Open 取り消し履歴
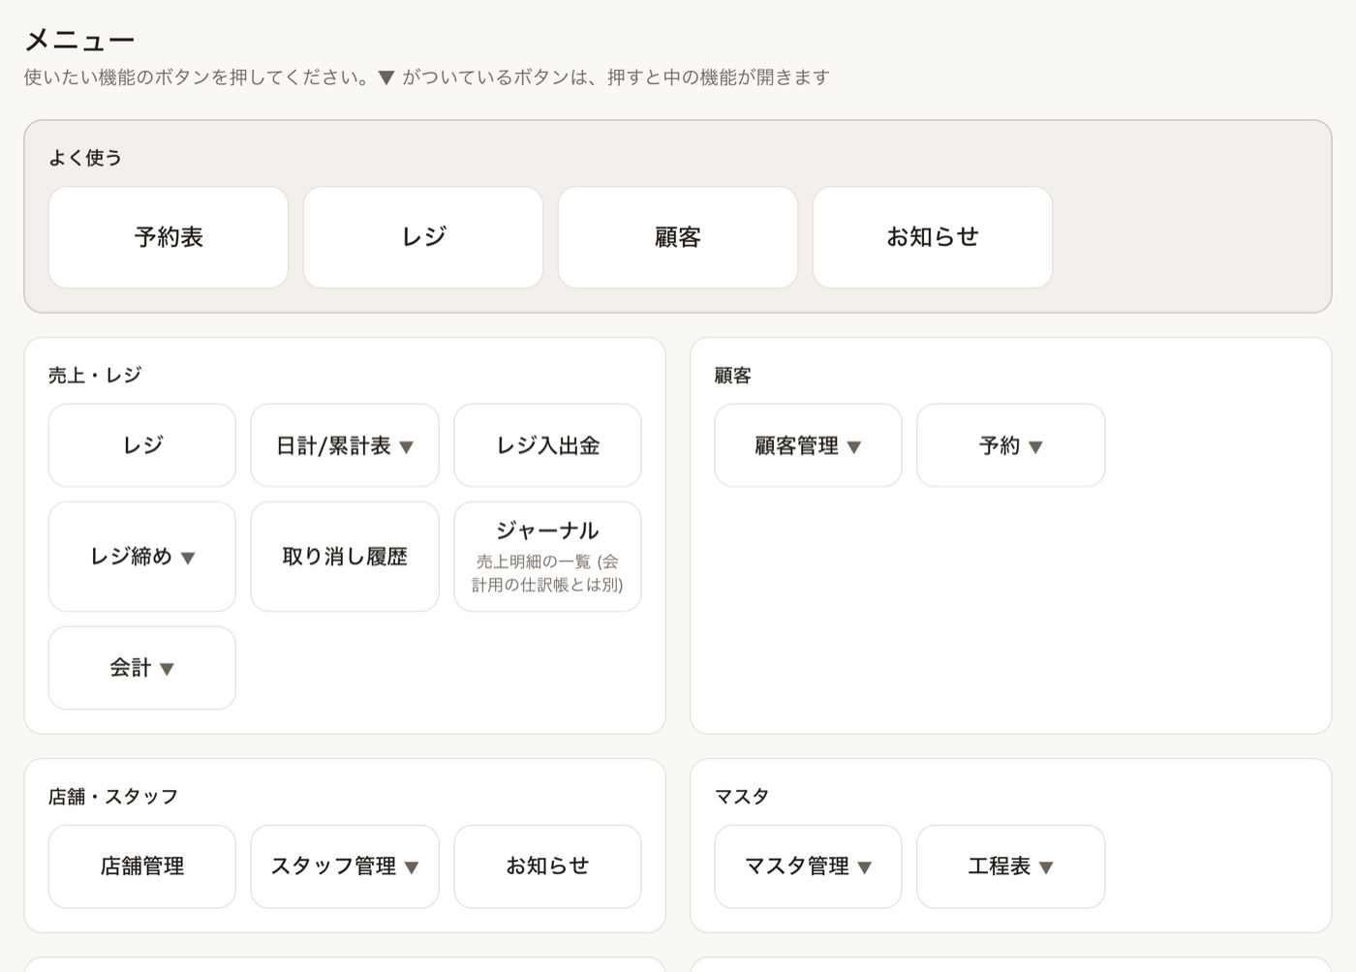The height and width of the screenshot is (972, 1356). pos(345,557)
